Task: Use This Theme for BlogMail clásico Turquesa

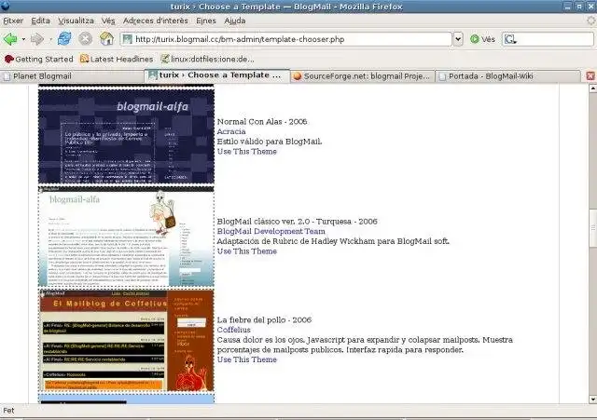Action: pyautogui.click(x=246, y=251)
